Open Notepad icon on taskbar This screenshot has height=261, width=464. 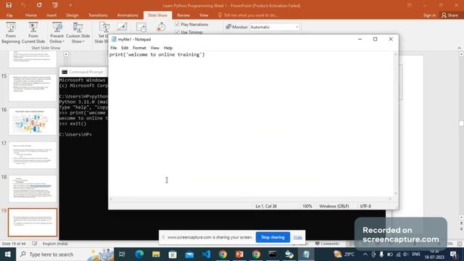(x=306, y=254)
